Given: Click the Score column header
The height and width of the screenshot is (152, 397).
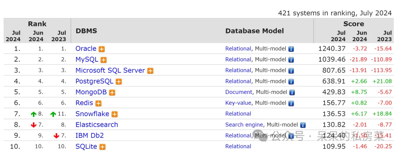Looking at the screenshot, I should [354, 24].
